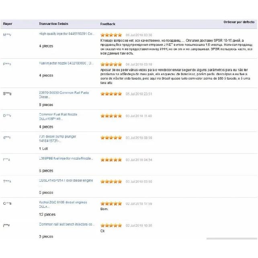Click star rating above the 'Bom.' comment

pyautogui.click(x=111, y=203)
